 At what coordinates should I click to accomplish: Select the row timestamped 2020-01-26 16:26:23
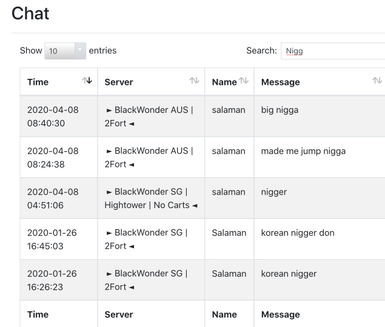pyautogui.click(x=203, y=280)
